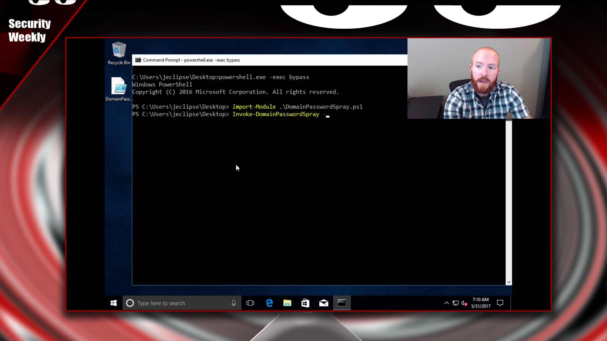Image resolution: width=607 pixels, height=341 pixels.
Task: Open File Explorer from the taskbar
Action: pyautogui.click(x=287, y=303)
